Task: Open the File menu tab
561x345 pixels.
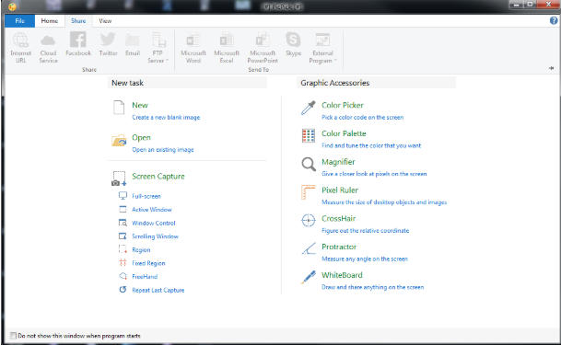Action: (19, 21)
